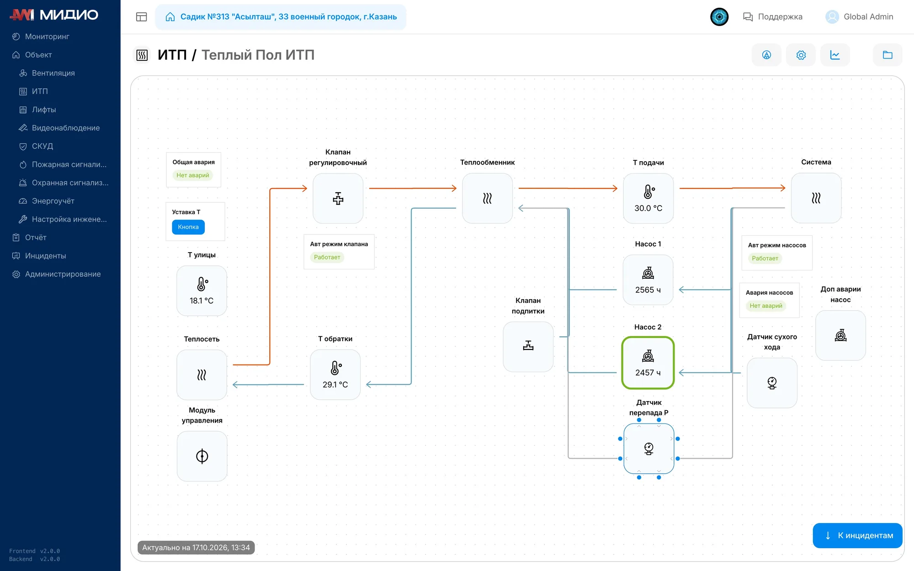Screen dimensions: 914x571
Task: Click the blue Кнопка setpoint button
Action: tap(188, 227)
